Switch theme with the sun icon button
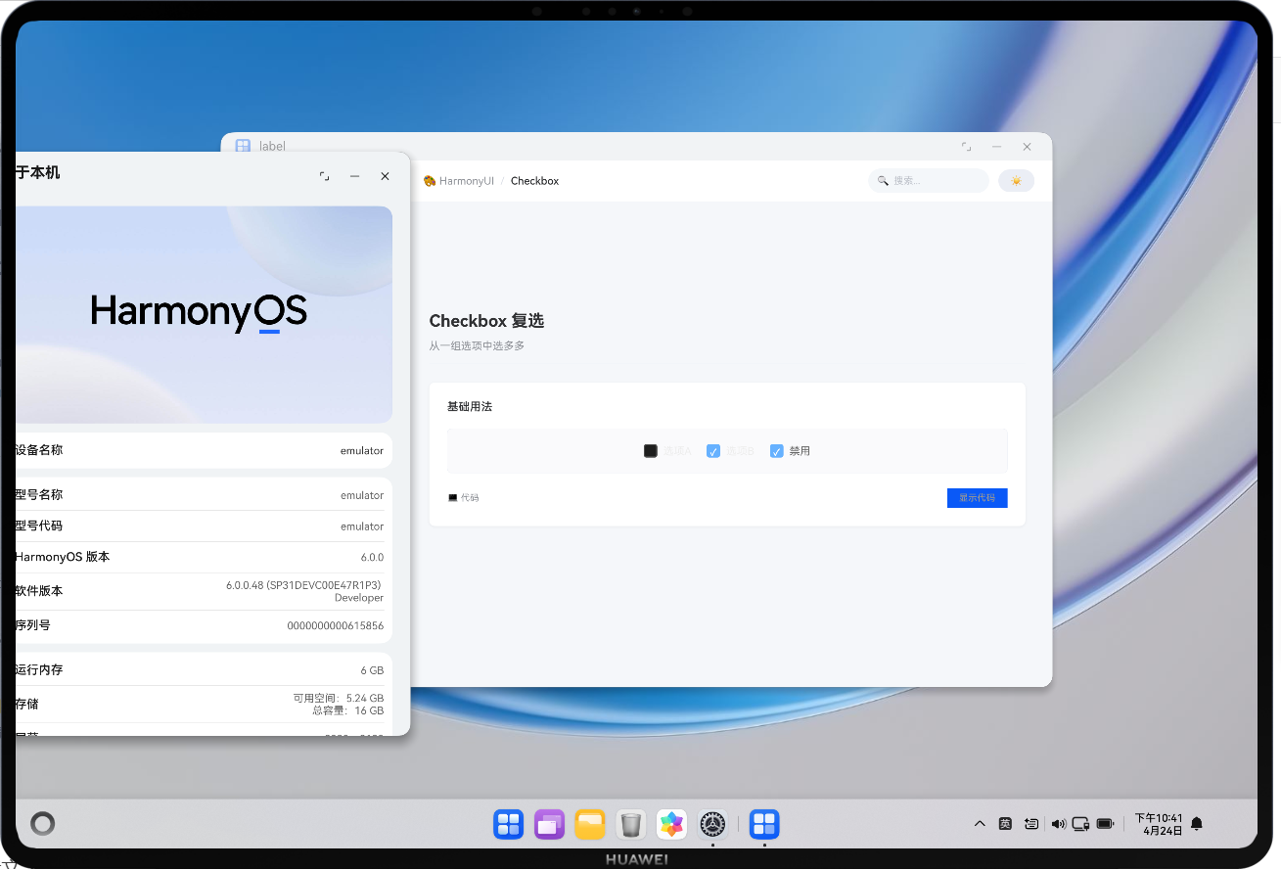The height and width of the screenshot is (869, 1281). [x=1016, y=181]
